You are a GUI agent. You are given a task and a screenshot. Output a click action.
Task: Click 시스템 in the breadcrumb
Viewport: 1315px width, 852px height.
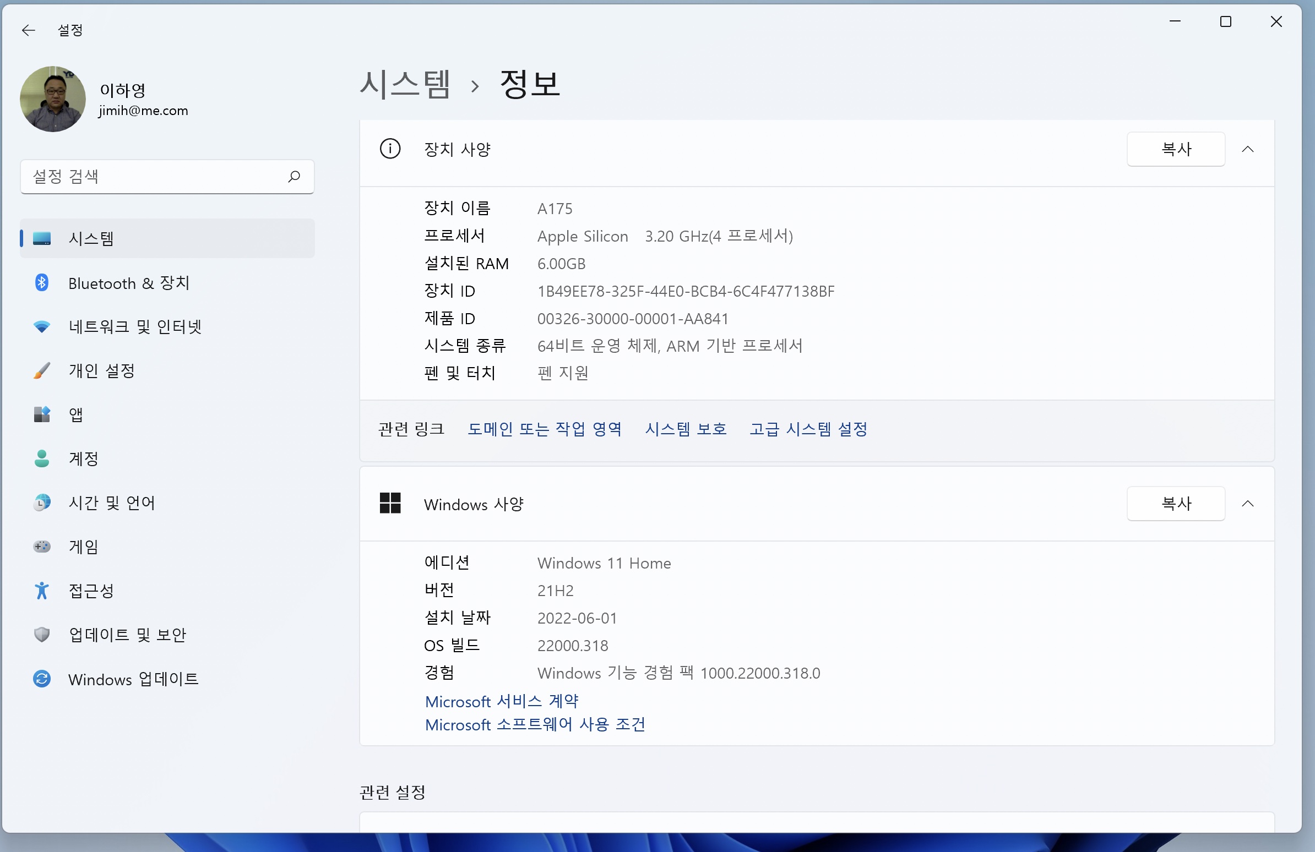click(405, 84)
